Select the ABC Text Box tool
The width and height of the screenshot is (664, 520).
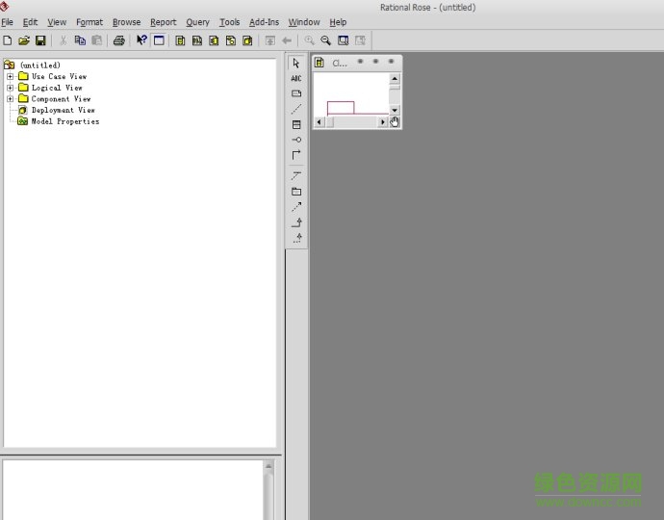click(296, 79)
